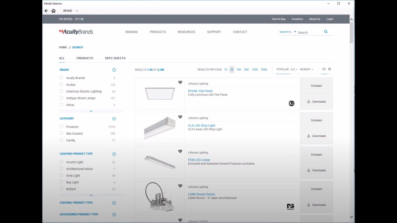Sort results by Popular
Screen dimensions: 397x223
283,69
